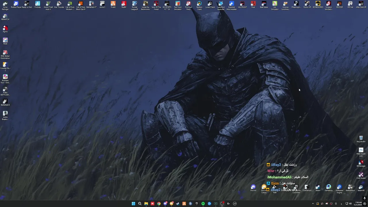Open the OVR Toolkit icon
Image resolution: width=368 pixels, height=207 pixels.
(361, 176)
